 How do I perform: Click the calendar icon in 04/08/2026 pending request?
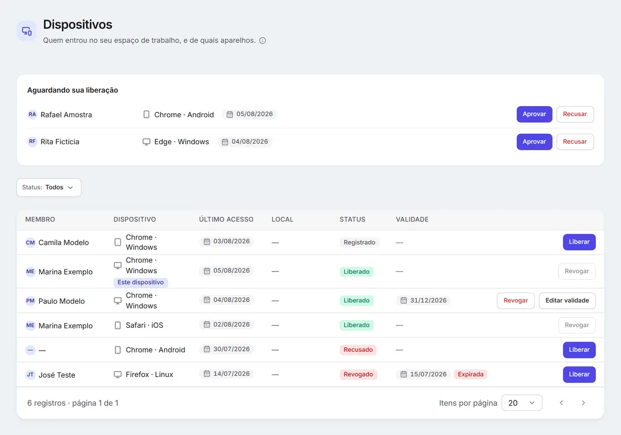click(x=224, y=141)
